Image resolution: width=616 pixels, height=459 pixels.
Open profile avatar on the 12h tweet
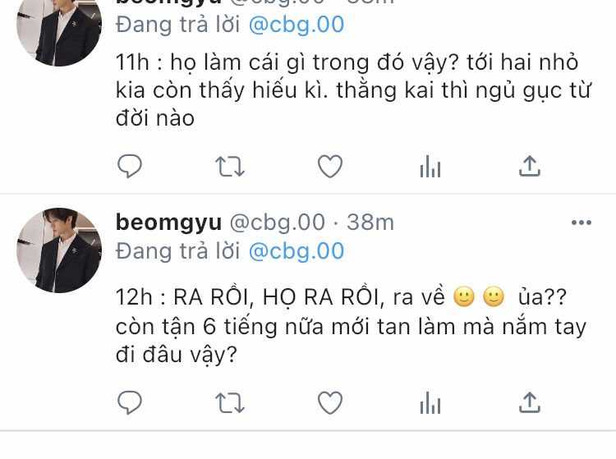(59, 250)
